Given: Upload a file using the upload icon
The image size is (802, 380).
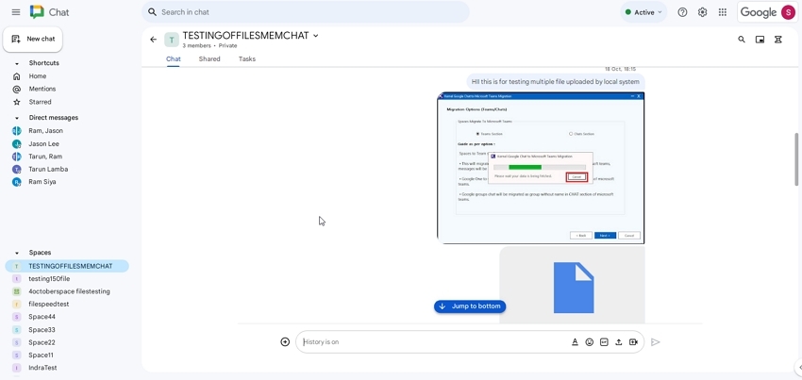Looking at the screenshot, I should coord(618,342).
